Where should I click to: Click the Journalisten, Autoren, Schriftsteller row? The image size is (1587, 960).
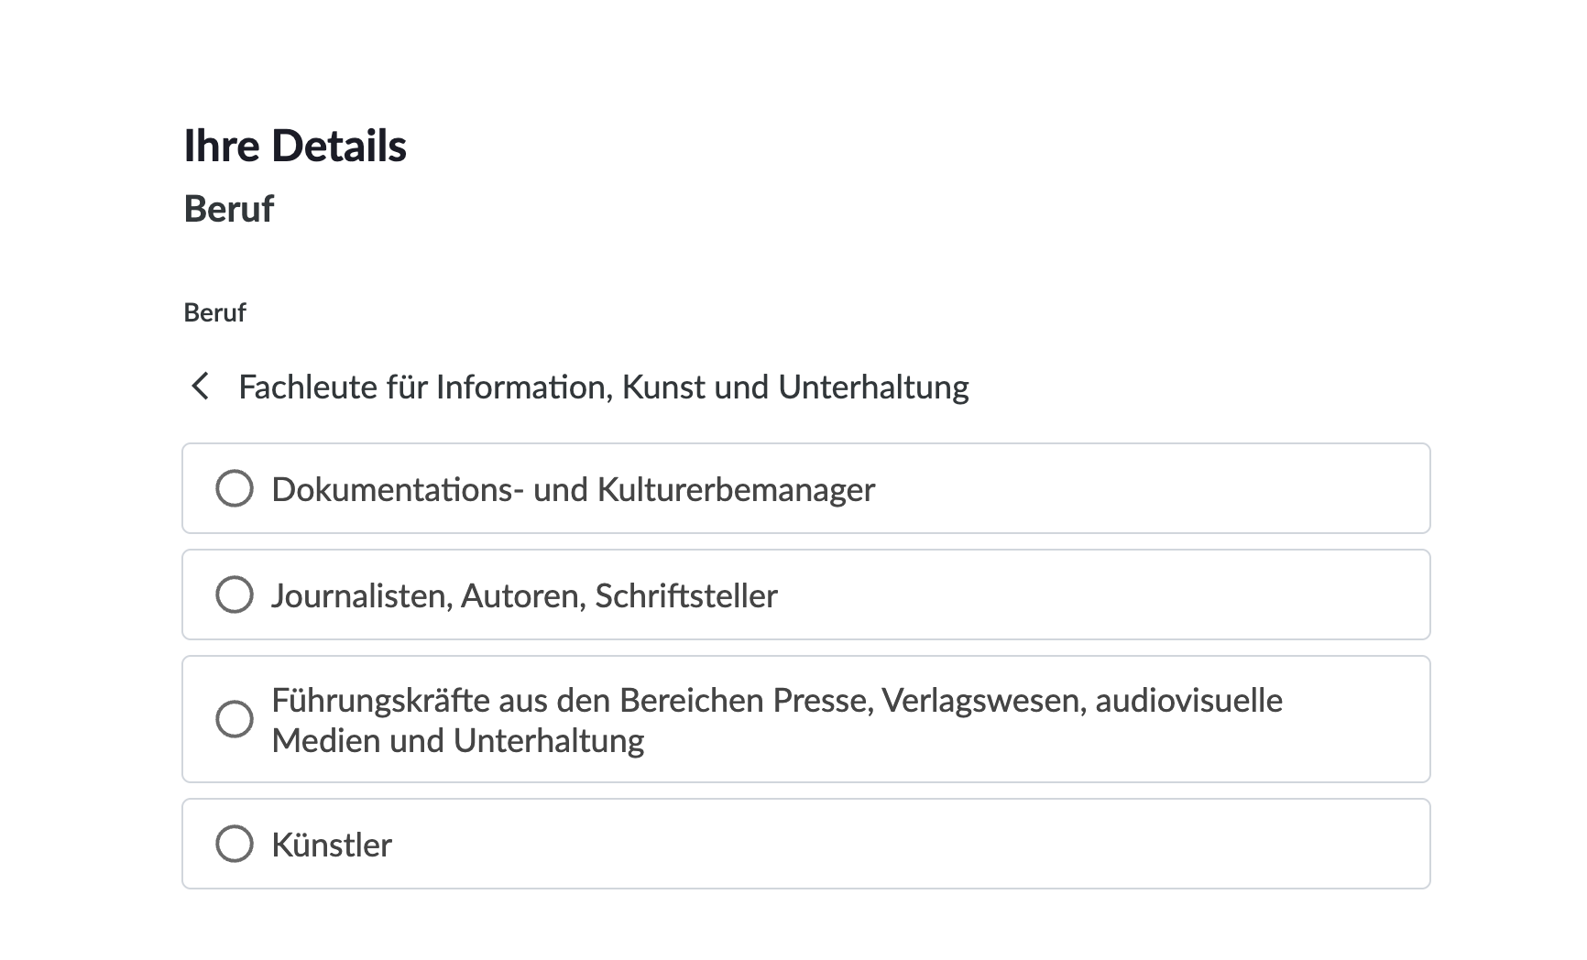pos(806,595)
